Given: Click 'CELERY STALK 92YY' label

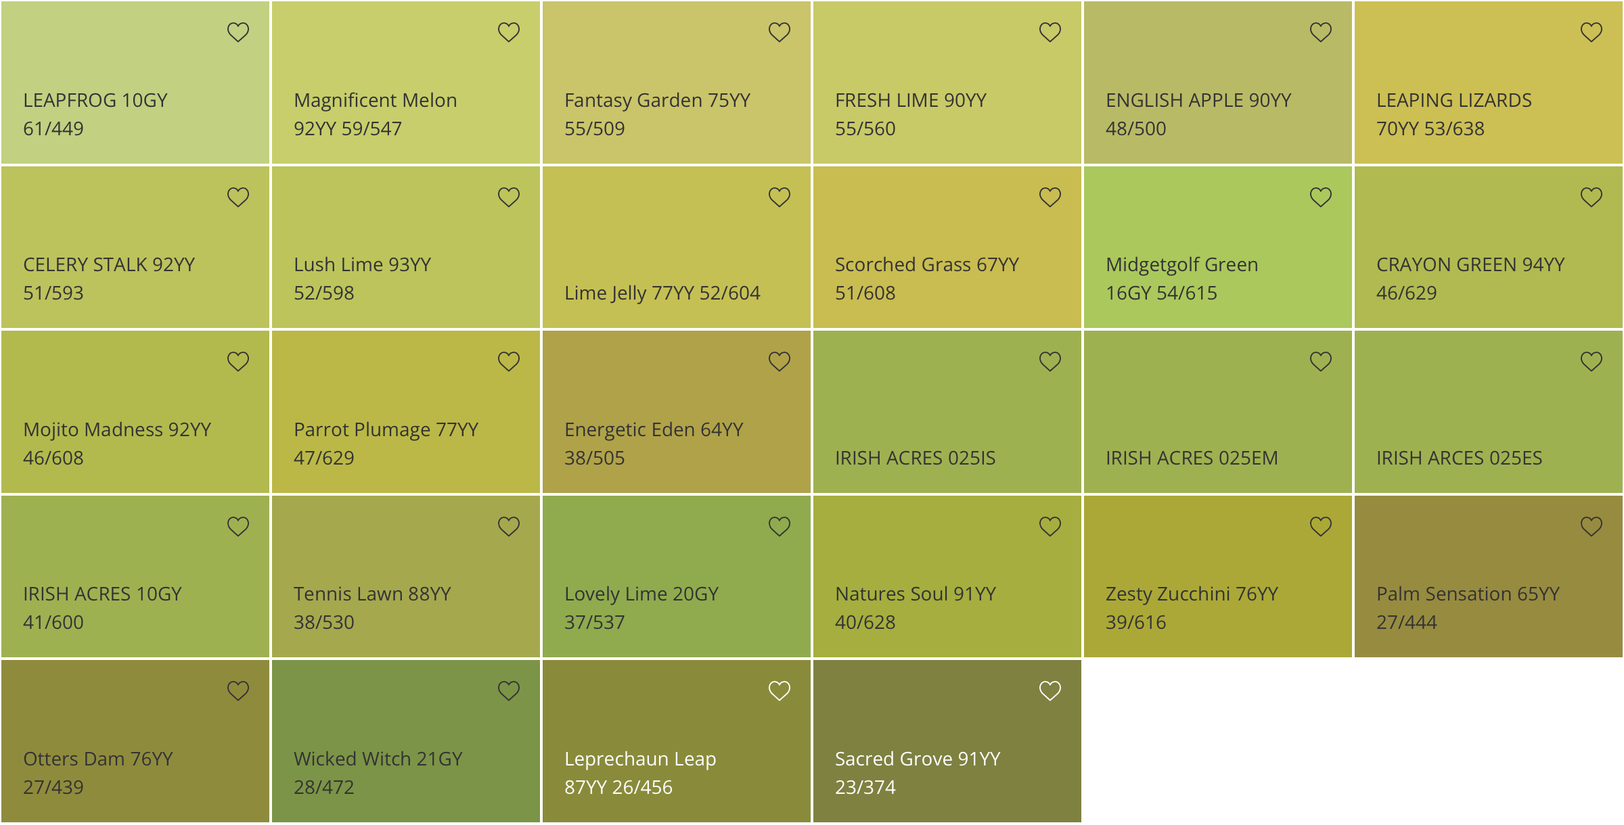Looking at the screenshot, I should [109, 265].
